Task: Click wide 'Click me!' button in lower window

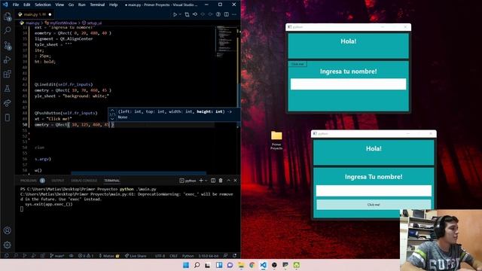Action: pyautogui.click(x=374, y=205)
